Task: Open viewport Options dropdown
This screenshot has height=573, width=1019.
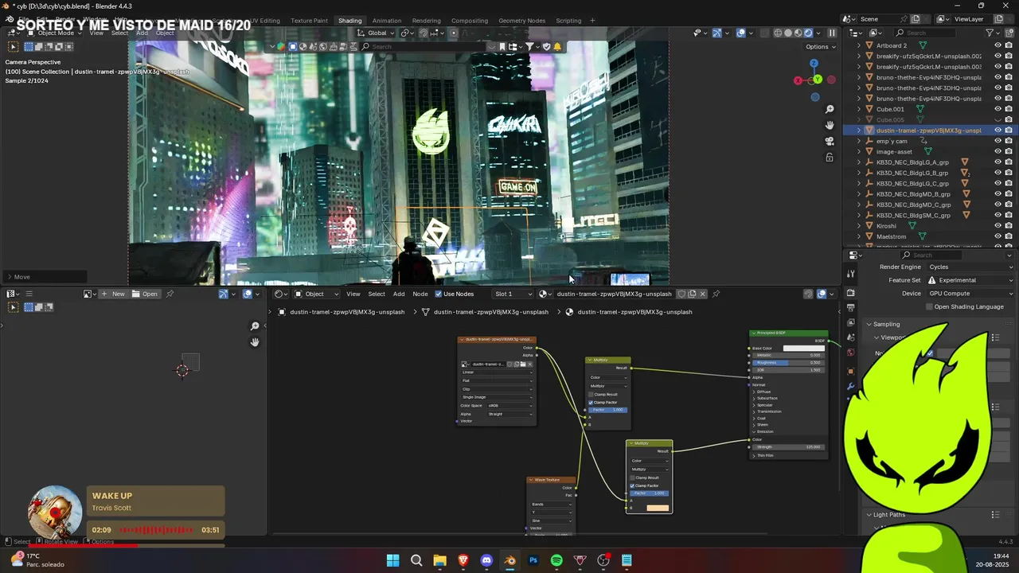Action: [820, 47]
